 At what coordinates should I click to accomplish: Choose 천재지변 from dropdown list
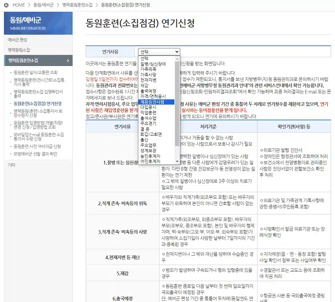pyautogui.click(x=156, y=80)
